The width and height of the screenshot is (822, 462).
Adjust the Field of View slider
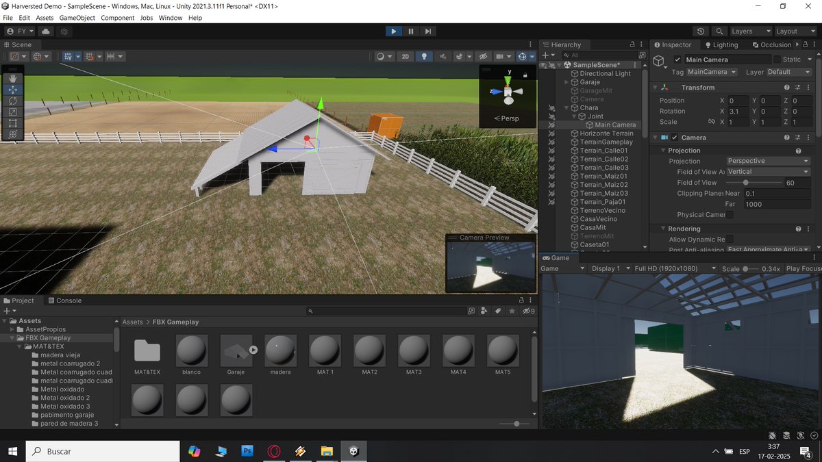754,183
